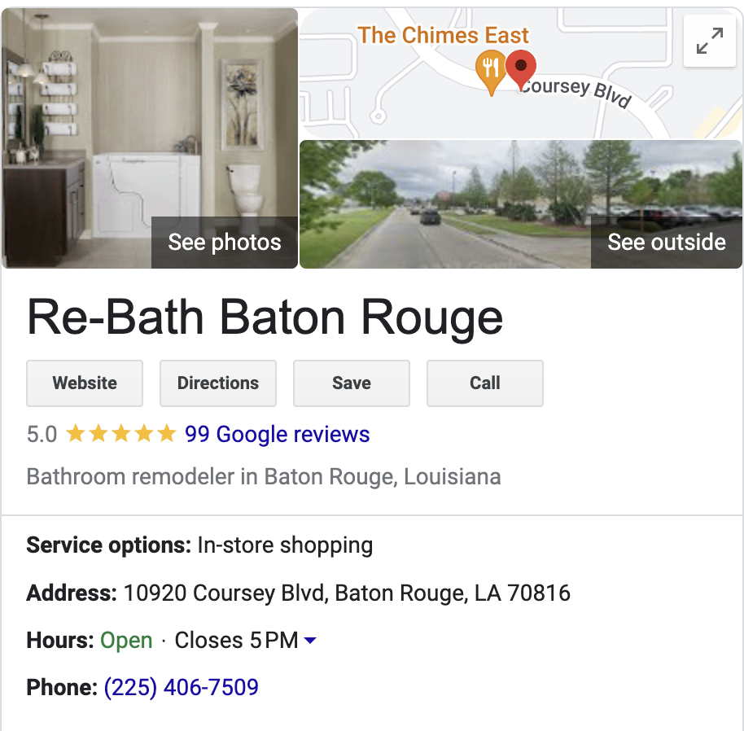Click Re-Bath Baton Rouge title
The image size is (744, 731).
click(x=265, y=317)
